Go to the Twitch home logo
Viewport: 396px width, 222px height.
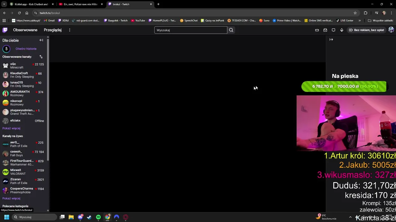click(5, 30)
